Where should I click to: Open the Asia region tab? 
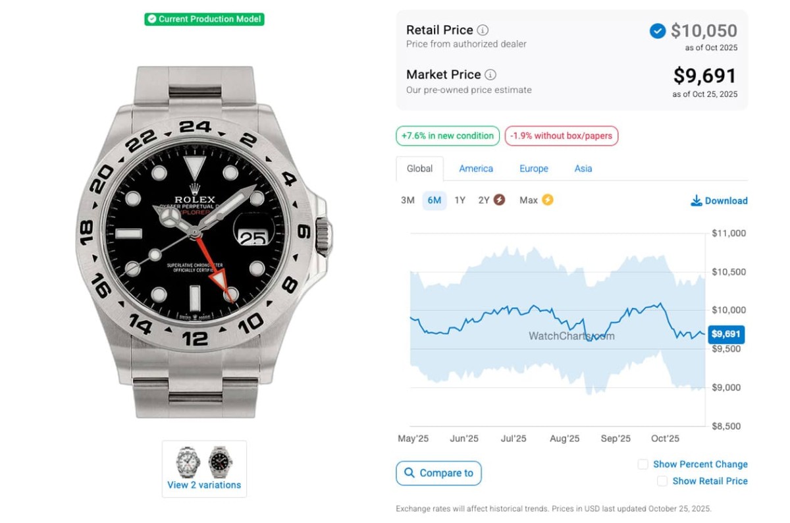[x=583, y=169]
